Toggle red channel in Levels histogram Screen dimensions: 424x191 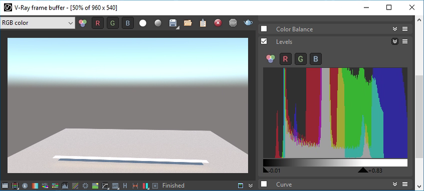[285, 59]
